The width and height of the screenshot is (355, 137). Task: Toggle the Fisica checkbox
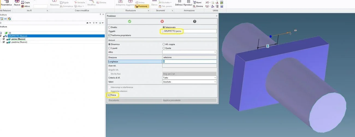[x=110, y=95]
